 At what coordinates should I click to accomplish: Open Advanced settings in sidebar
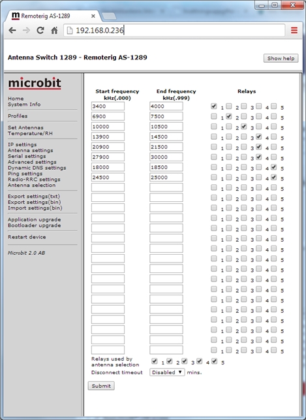[32, 162]
